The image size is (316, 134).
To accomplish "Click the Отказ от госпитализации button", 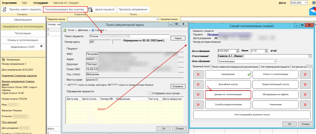I will point(275,74).
